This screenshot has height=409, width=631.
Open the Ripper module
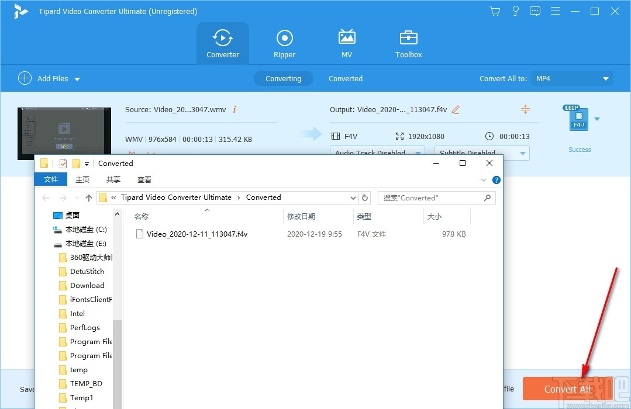[284, 43]
